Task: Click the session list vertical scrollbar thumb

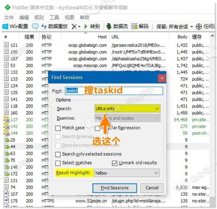Action: coord(212,202)
